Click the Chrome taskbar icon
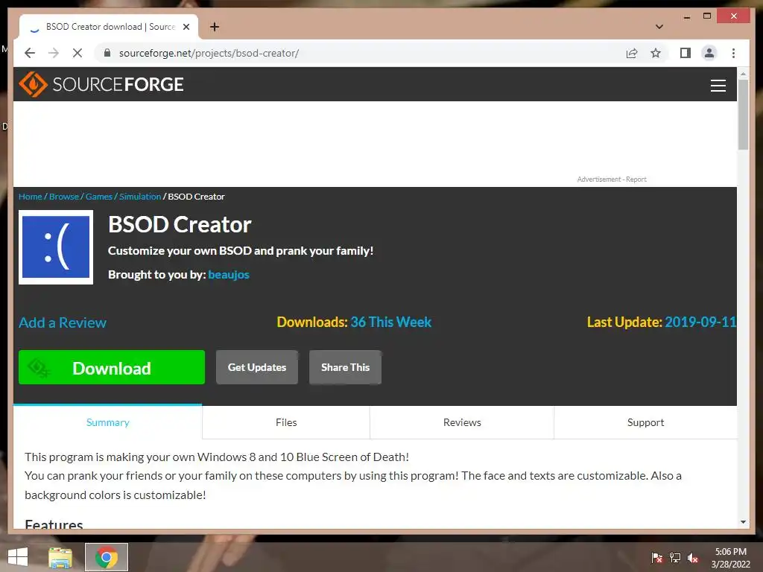The height and width of the screenshot is (572, 763). pyautogui.click(x=107, y=557)
